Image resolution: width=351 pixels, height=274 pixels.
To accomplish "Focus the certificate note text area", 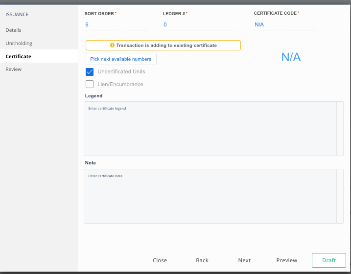I will click(210, 196).
